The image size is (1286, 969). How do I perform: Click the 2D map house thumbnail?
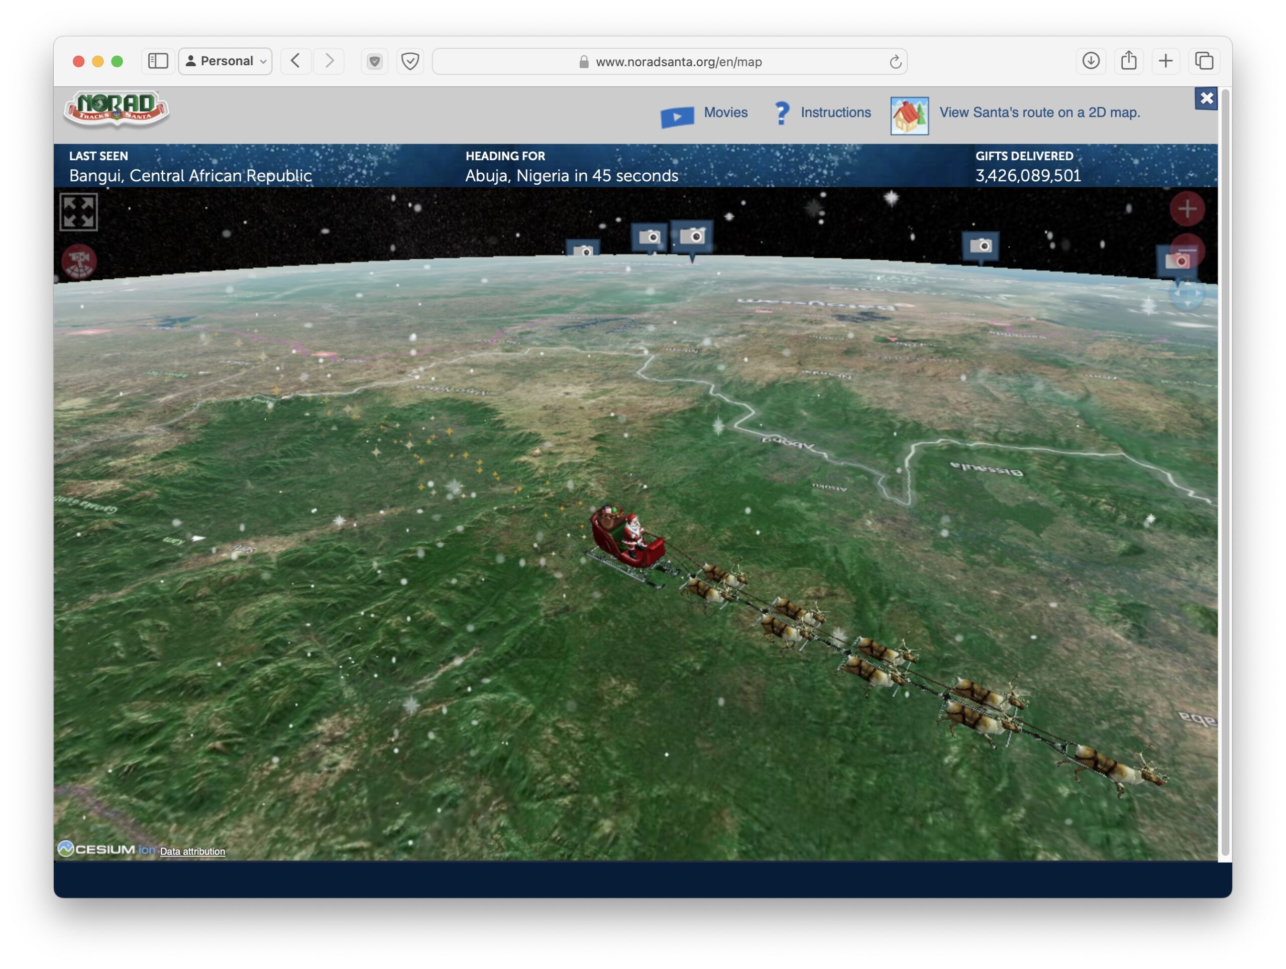coord(909,115)
